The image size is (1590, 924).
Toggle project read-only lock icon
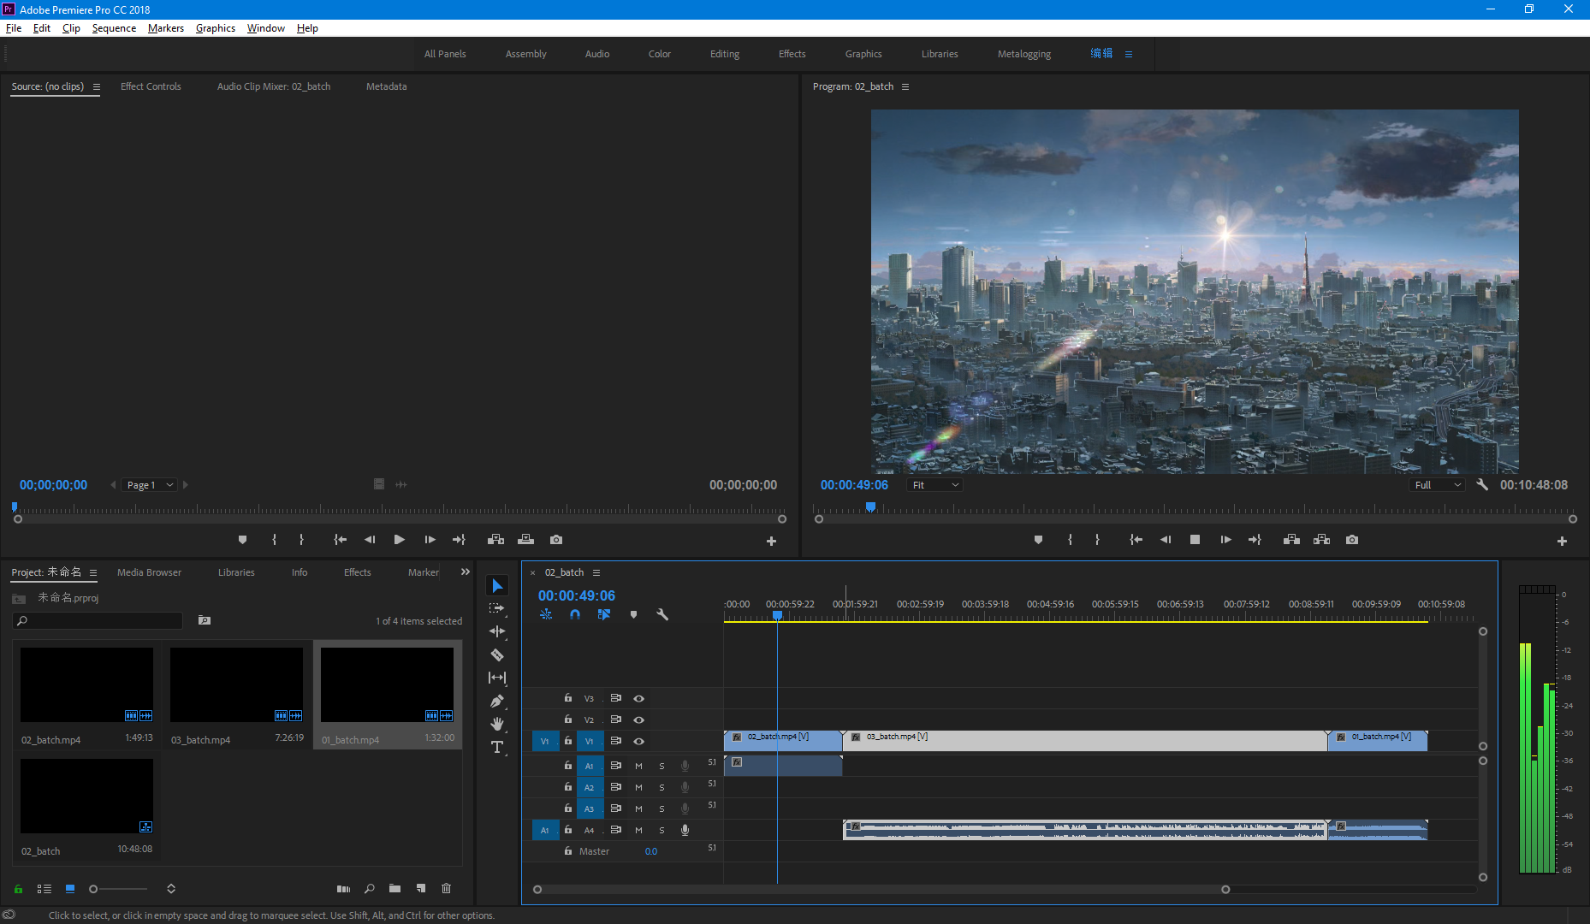click(x=18, y=889)
